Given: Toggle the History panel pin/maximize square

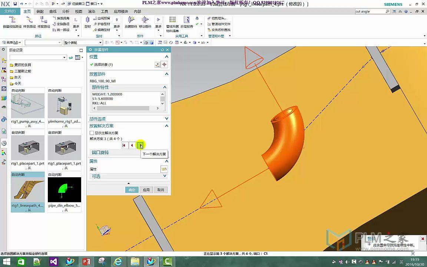Looking at the screenshot, I should [81, 50].
